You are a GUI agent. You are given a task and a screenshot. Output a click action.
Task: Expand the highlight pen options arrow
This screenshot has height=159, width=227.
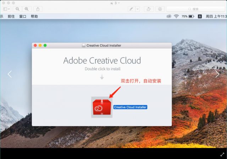(138, 9)
